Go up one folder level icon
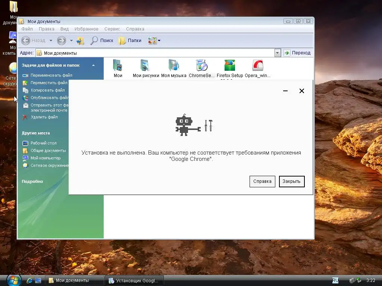The height and width of the screenshot is (286, 382). click(x=80, y=41)
